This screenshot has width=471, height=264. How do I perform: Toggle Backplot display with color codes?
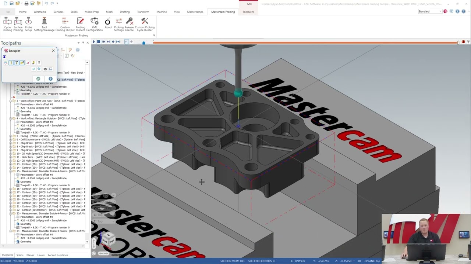coord(6,63)
